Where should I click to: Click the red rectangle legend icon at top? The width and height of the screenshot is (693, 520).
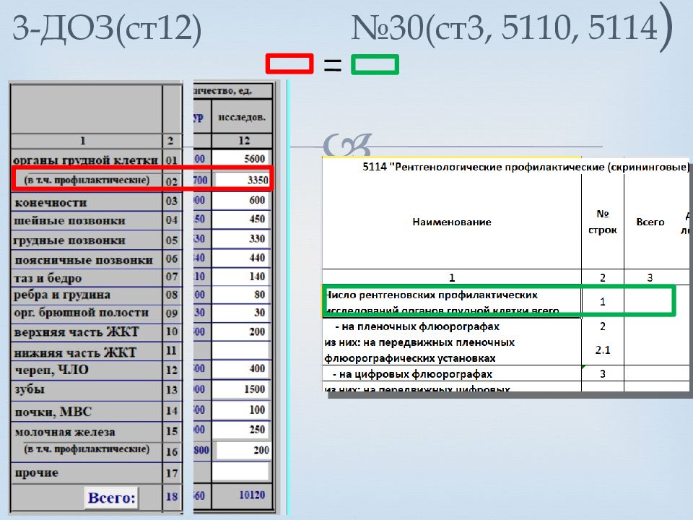289,64
